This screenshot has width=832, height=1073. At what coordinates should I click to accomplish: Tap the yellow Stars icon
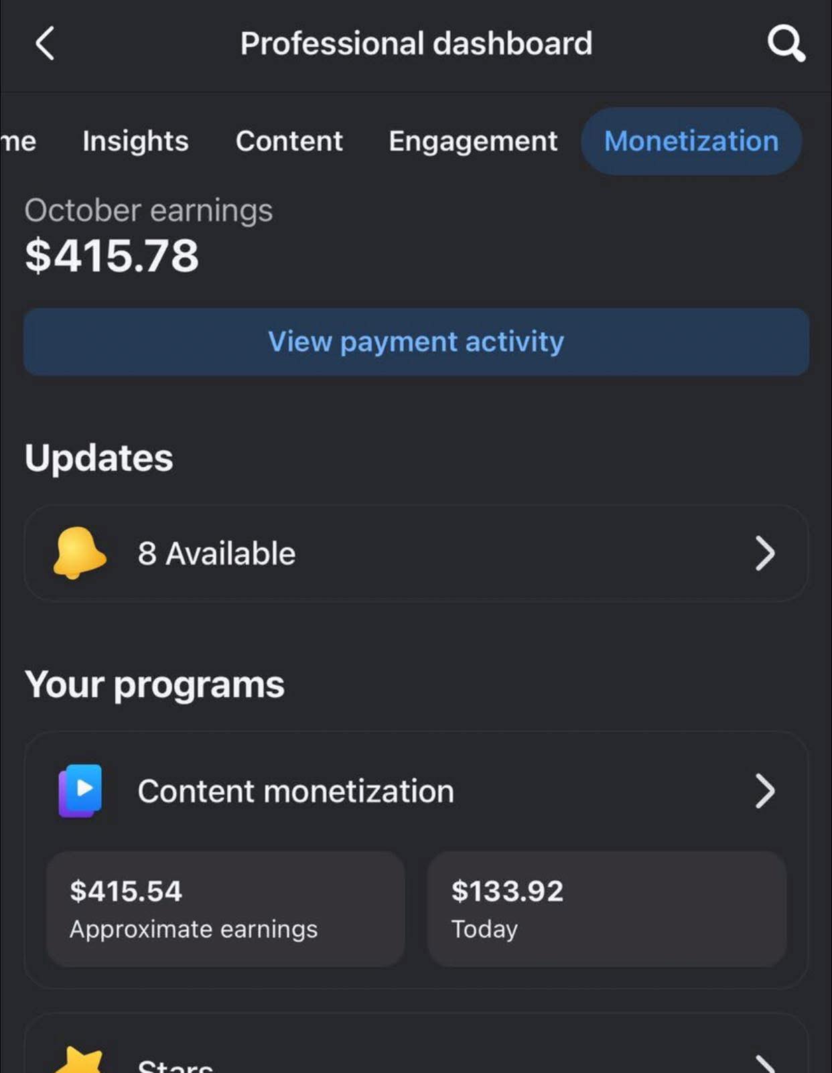80,1062
